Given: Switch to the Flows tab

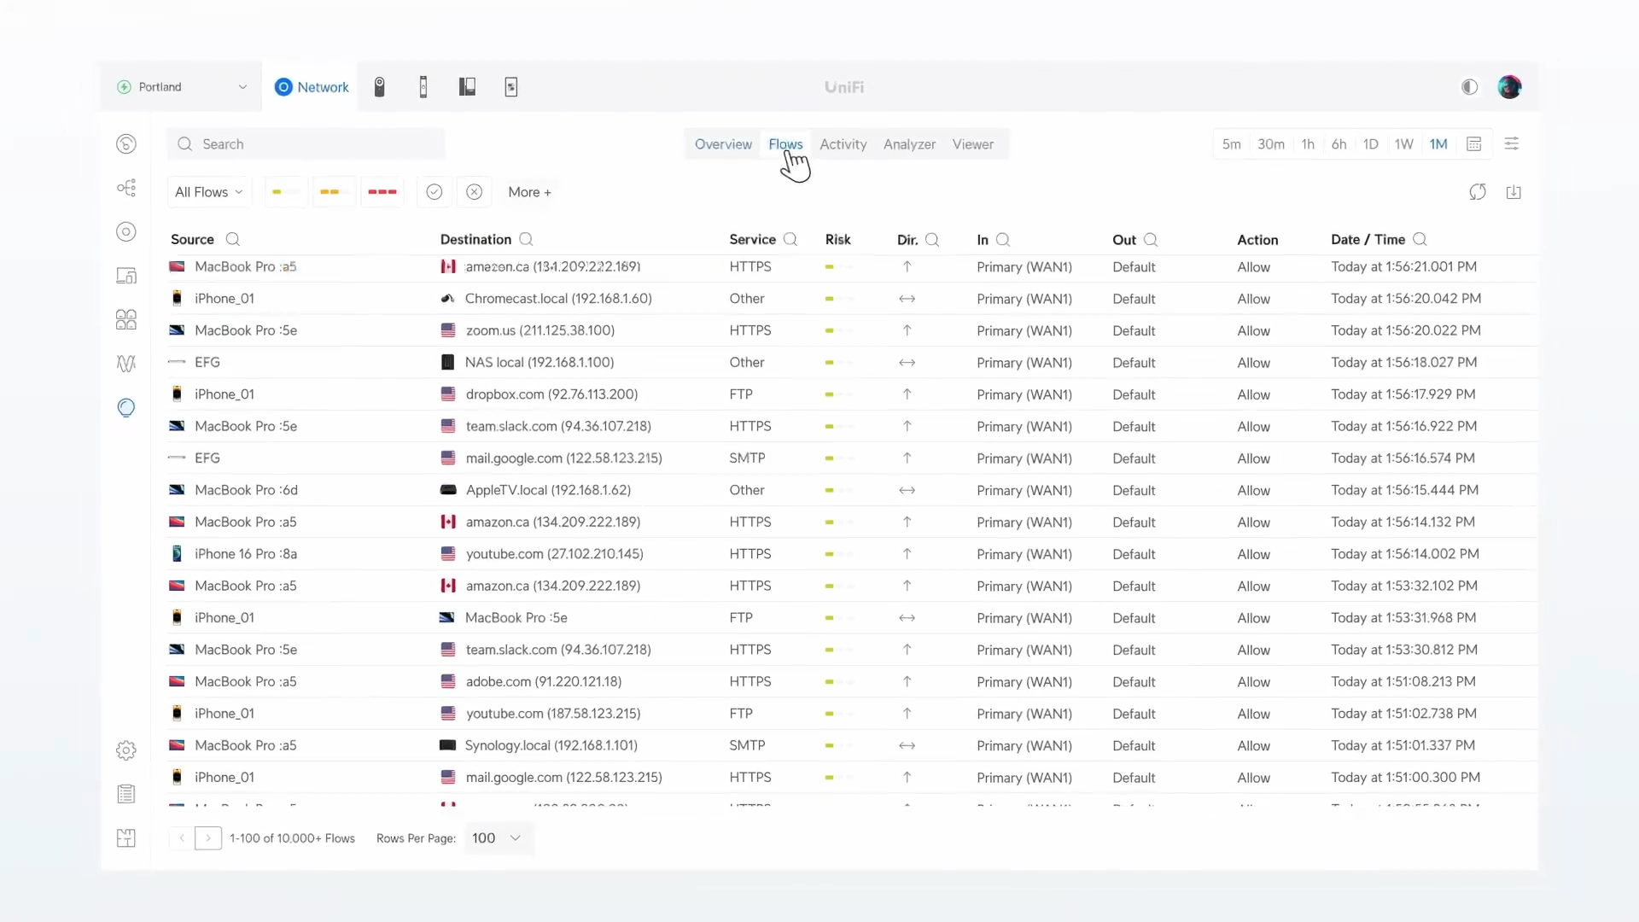Looking at the screenshot, I should click(785, 144).
